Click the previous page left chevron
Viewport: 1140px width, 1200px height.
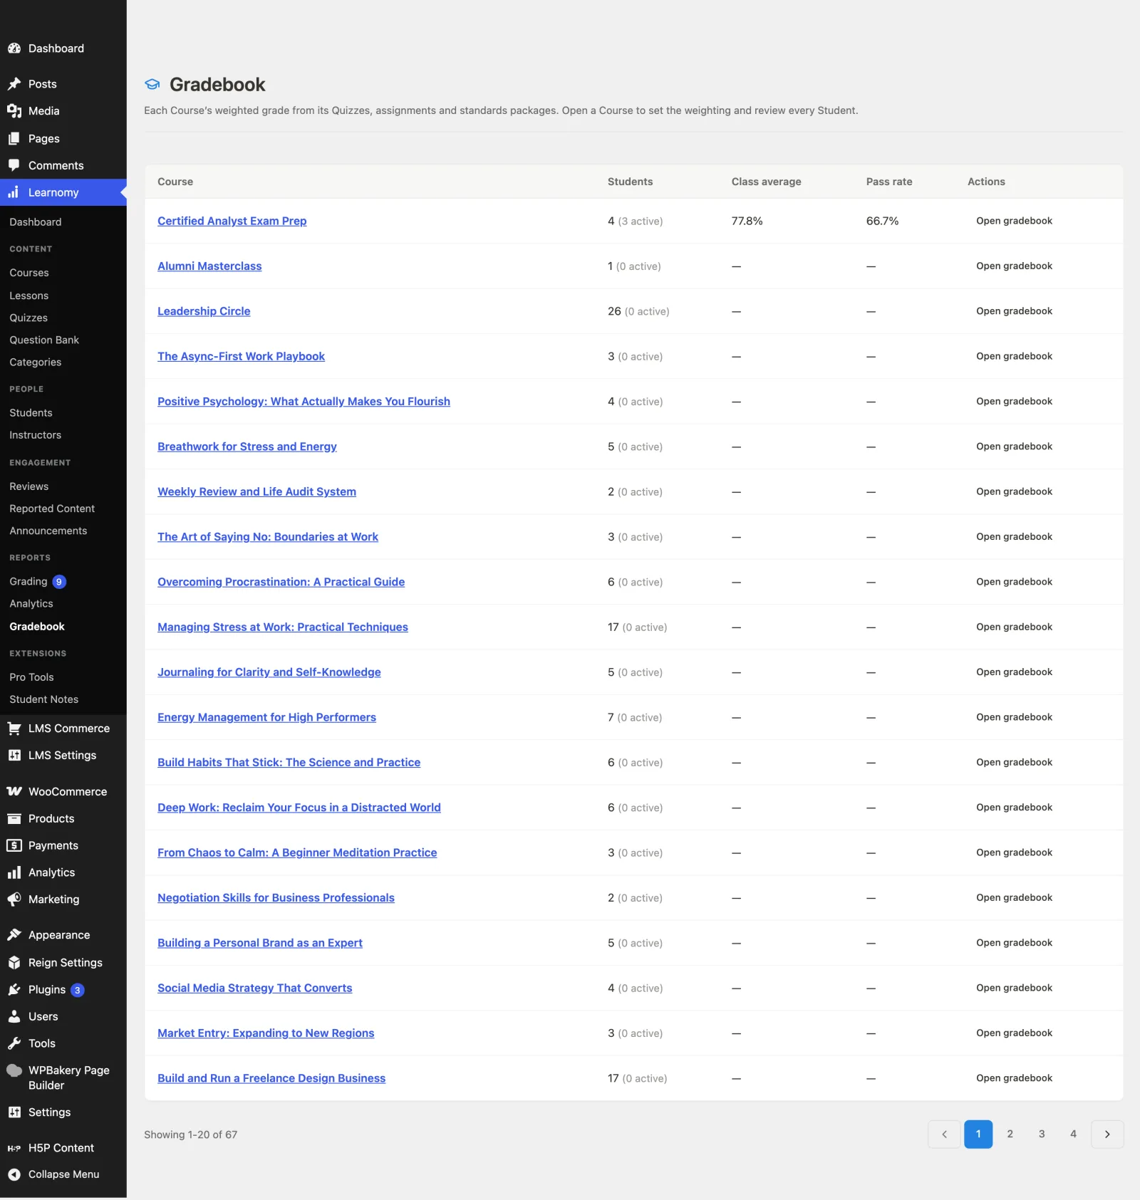coord(945,1134)
